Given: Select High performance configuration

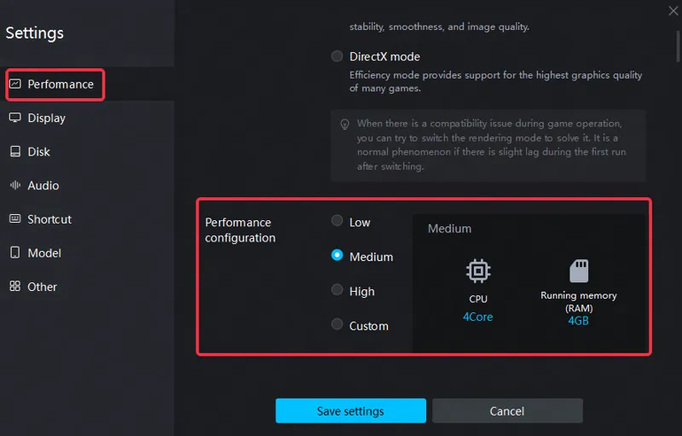Looking at the screenshot, I should click(337, 290).
